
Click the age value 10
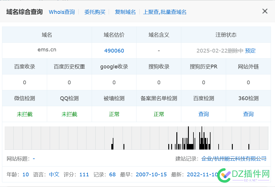tap(26, 174)
